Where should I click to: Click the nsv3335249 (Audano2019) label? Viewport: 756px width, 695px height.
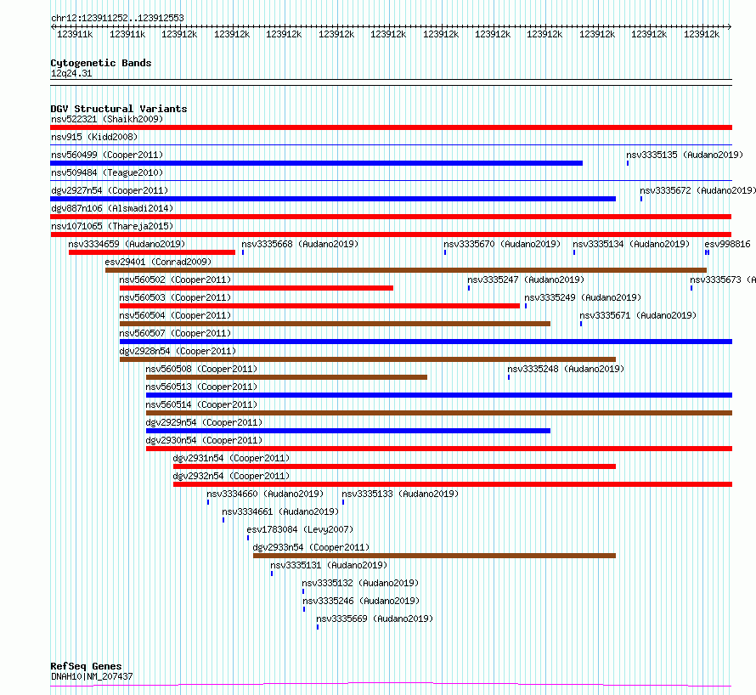click(x=583, y=297)
